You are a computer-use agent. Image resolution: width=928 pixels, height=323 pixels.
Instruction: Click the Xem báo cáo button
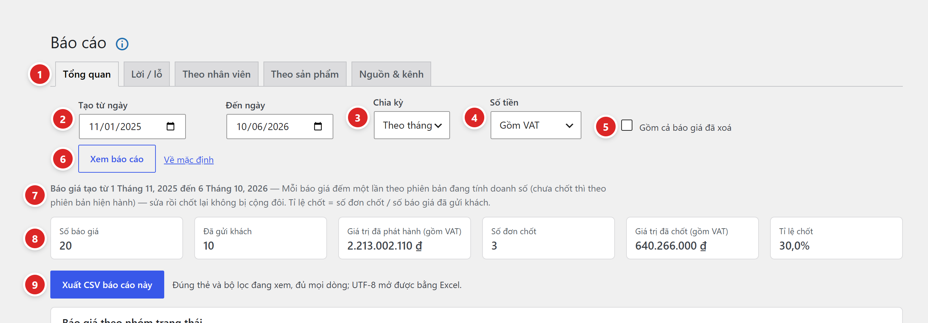[117, 159]
